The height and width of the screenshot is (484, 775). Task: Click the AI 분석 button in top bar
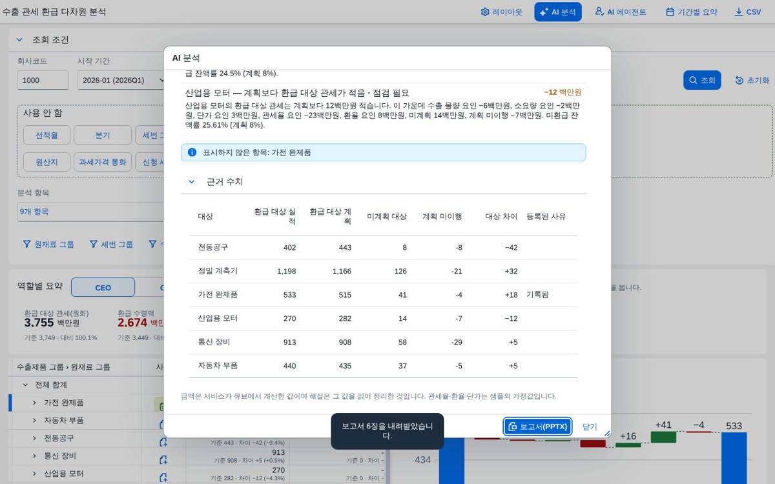[x=558, y=12]
